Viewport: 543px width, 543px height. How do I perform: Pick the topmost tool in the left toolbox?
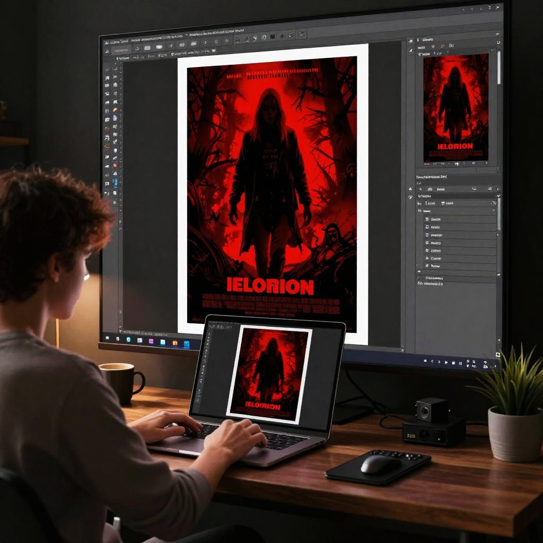tap(108, 69)
